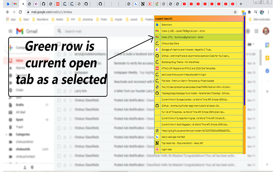Click red favicon of HTML5 UP row
Image resolution: width=276 pixels, height=172 pixels.
pyautogui.click(x=157, y=68)
